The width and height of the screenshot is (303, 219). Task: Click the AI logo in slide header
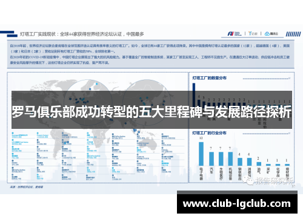pyautogui.click(x=235, y=34)
